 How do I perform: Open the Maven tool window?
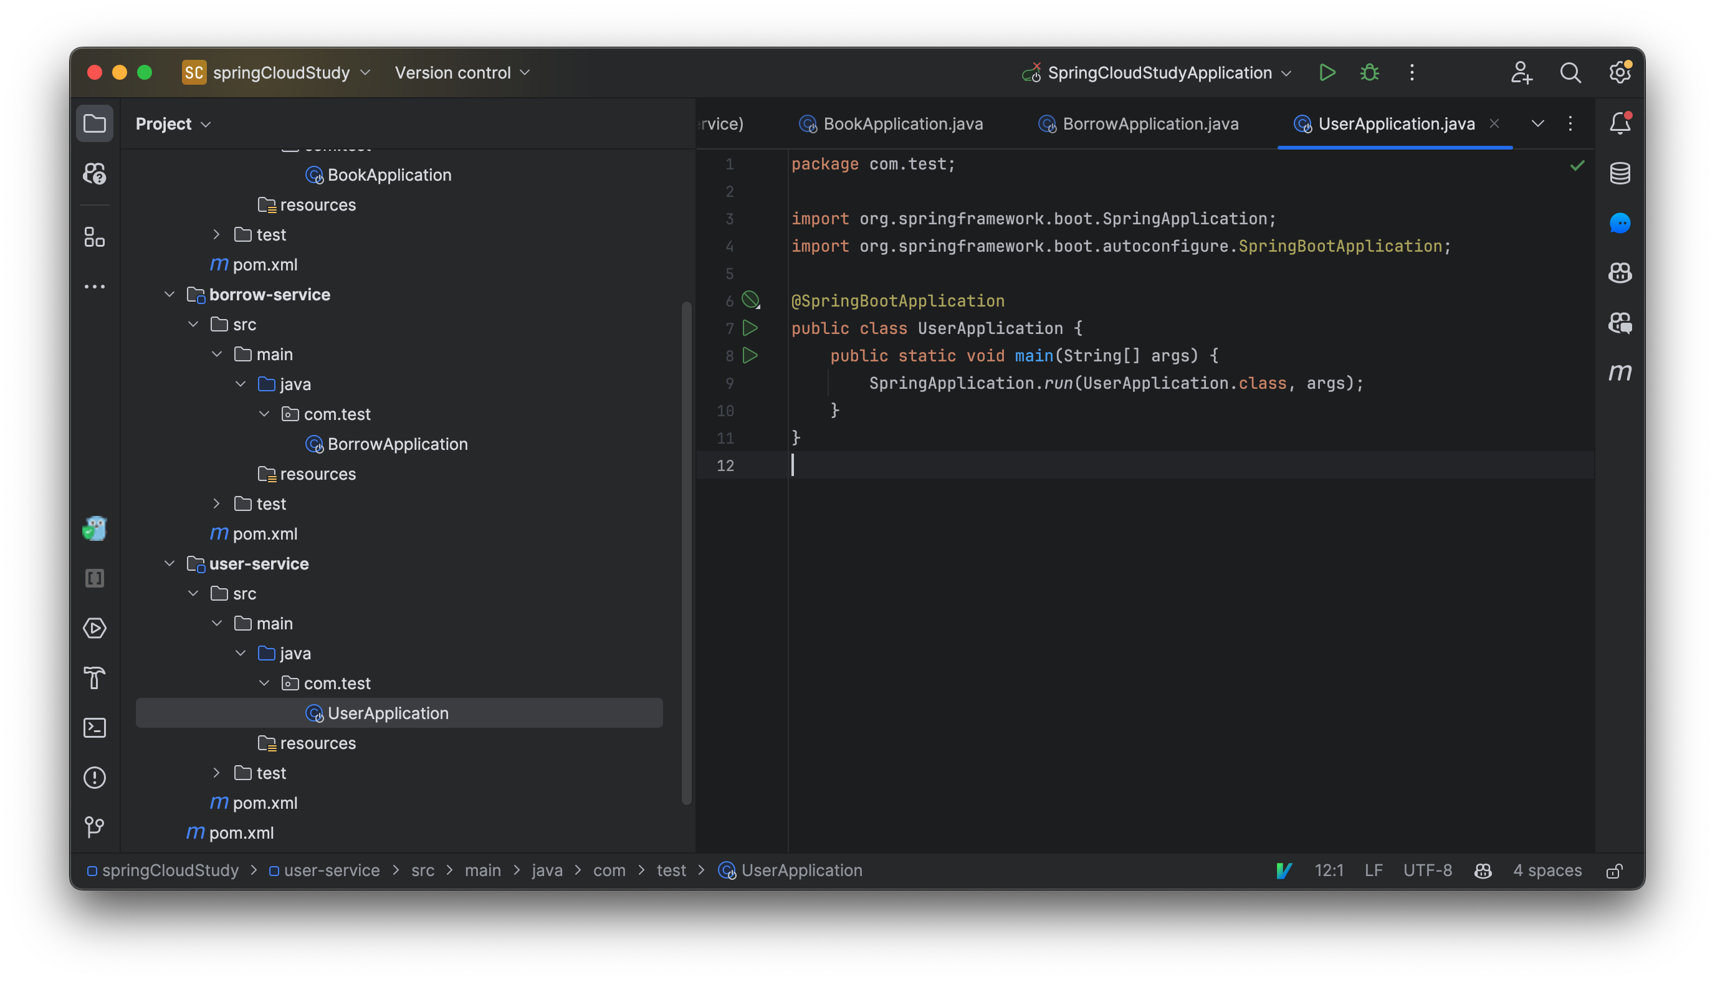click(1620, 371)
